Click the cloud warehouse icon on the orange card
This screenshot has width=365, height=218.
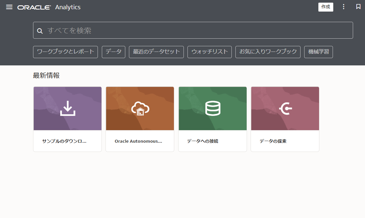pos(140,108)
